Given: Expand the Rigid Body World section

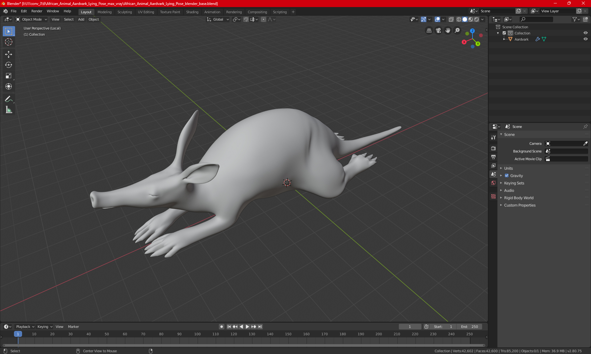Looking at the screenshot, I should pos(519,198).
